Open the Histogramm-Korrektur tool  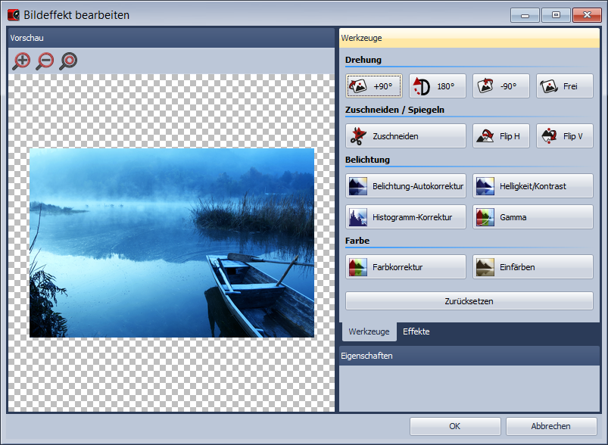click(x=405, y=217)
